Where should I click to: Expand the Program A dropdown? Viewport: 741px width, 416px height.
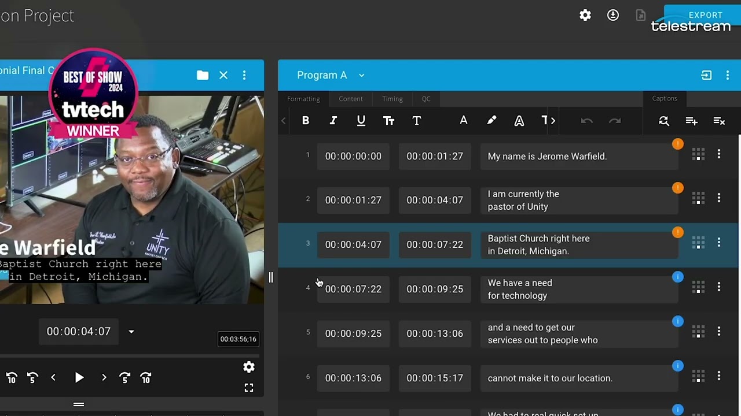pyautogui.click(x=362, y=75)
